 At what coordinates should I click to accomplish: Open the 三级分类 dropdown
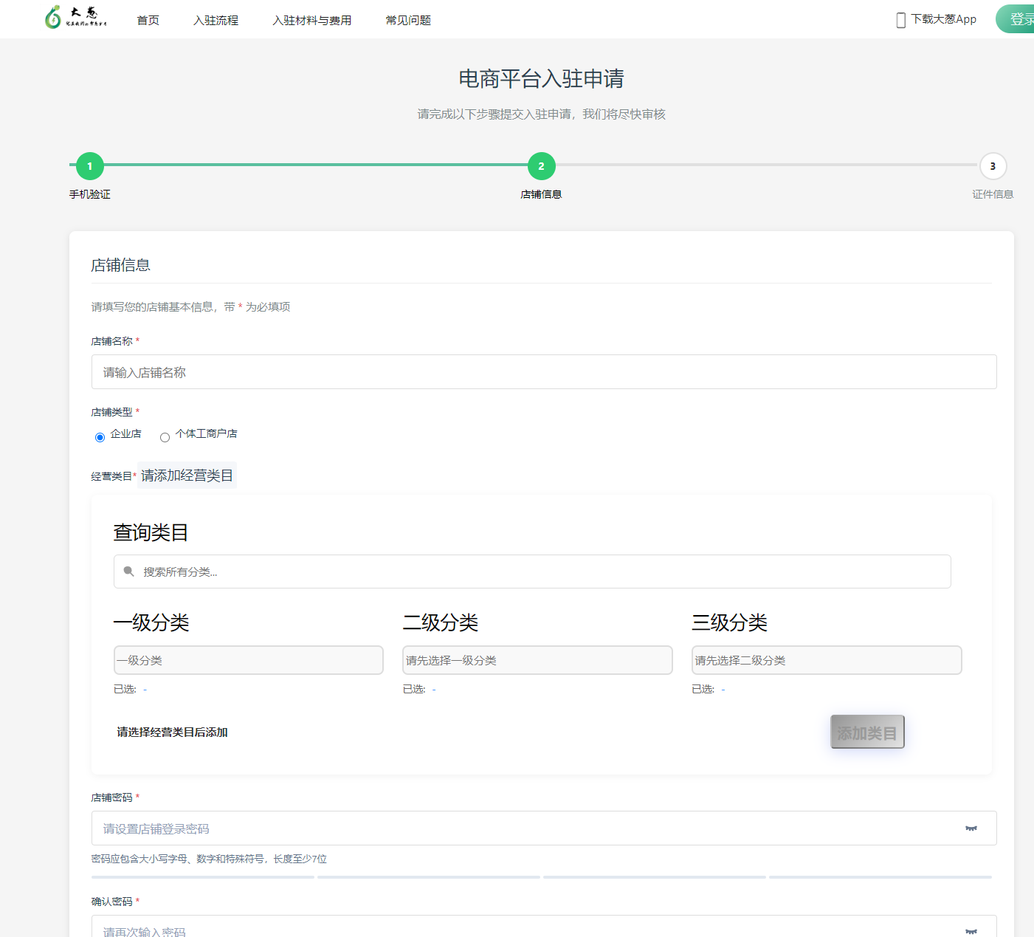click(x=826, y=660)
